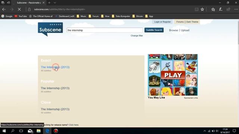This screenshot has height=134, width=239.
Task: Click the Add notes pen icon
Action: tap(221, 9)
